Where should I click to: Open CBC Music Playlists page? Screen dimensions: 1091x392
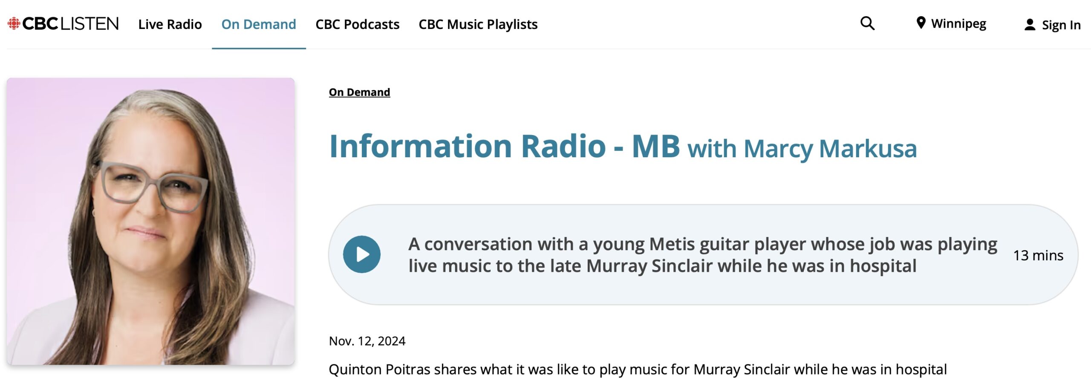coord(478,24)
